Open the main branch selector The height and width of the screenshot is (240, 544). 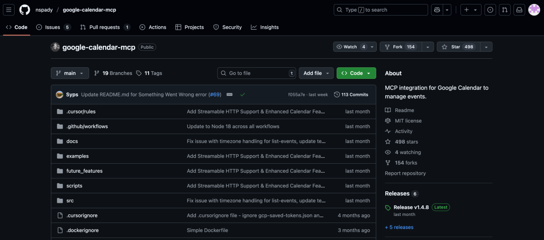tap(70, 73)
